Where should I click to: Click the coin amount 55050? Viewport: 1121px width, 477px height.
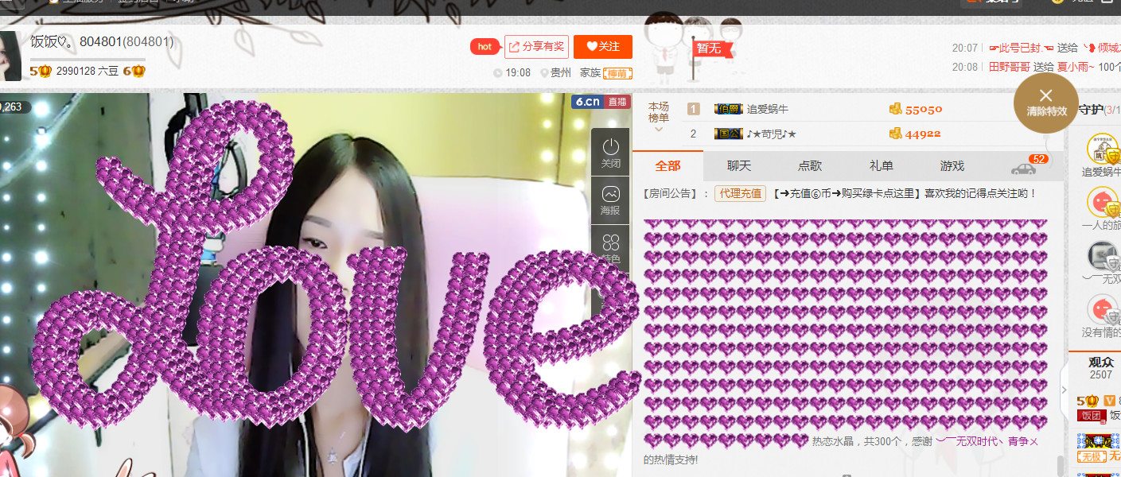923,110
